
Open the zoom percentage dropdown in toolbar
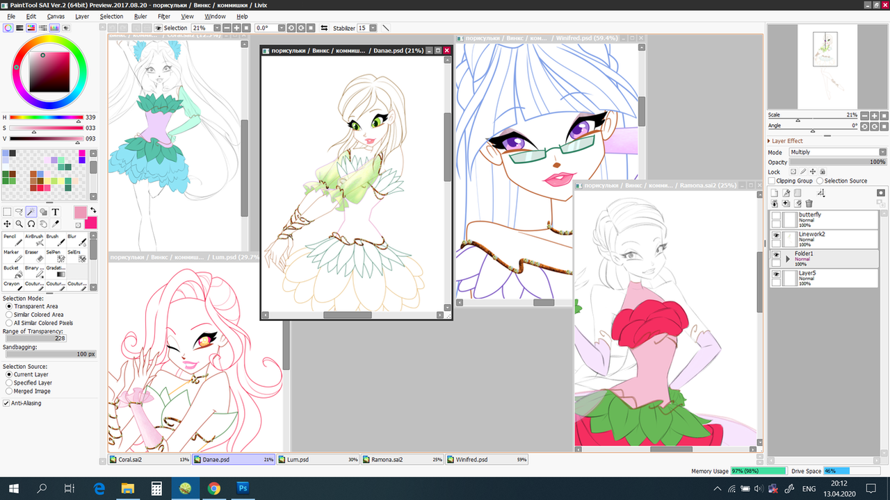[x=217, y=28]
